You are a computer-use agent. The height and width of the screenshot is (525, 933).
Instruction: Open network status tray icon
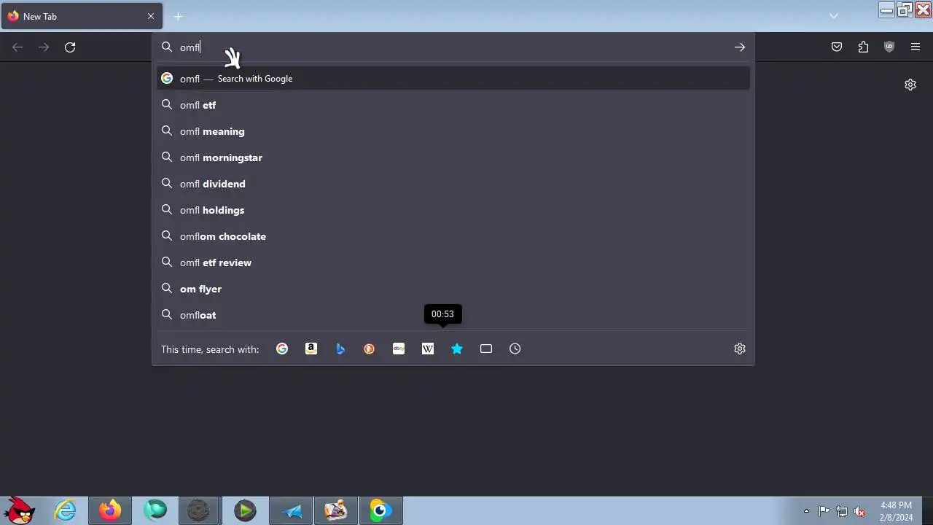pos(842,511)
